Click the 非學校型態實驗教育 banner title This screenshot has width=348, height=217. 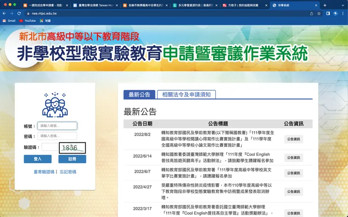(x=89, y=54)
